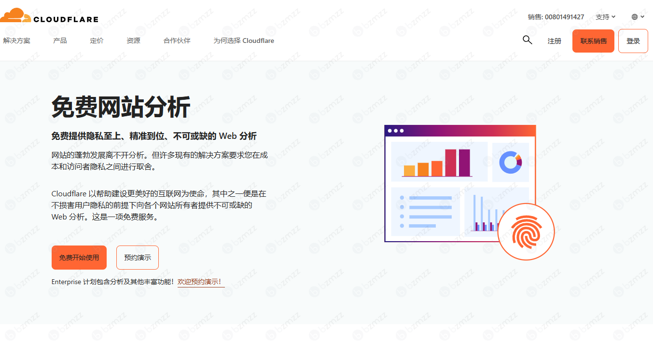Click the 免费网站分析 heading

[x=121, y=107]
